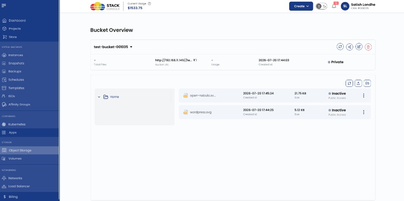
Task: Select the wordpress.svg file name
Action: (201, 112)
